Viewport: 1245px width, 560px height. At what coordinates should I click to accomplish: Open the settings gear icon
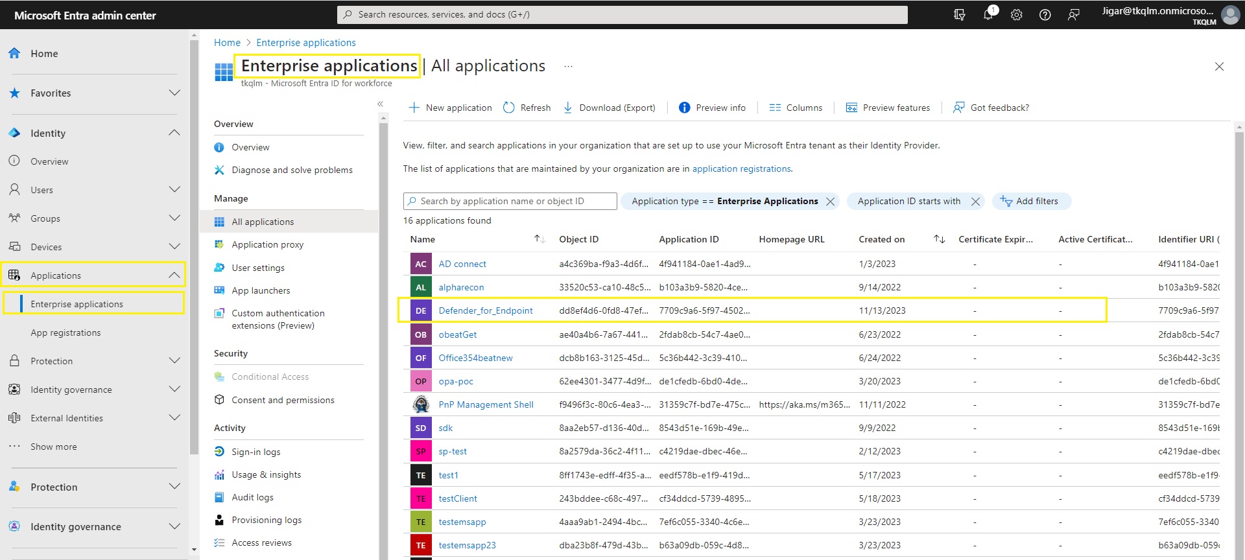point(1017,14)
